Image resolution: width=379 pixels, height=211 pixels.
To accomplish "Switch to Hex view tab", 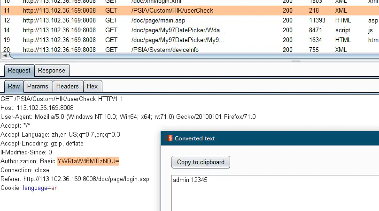I will point(93,86).
